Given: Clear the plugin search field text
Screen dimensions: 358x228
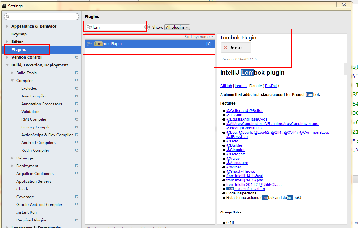Looking at the screenshot, I should coord(146,27).
